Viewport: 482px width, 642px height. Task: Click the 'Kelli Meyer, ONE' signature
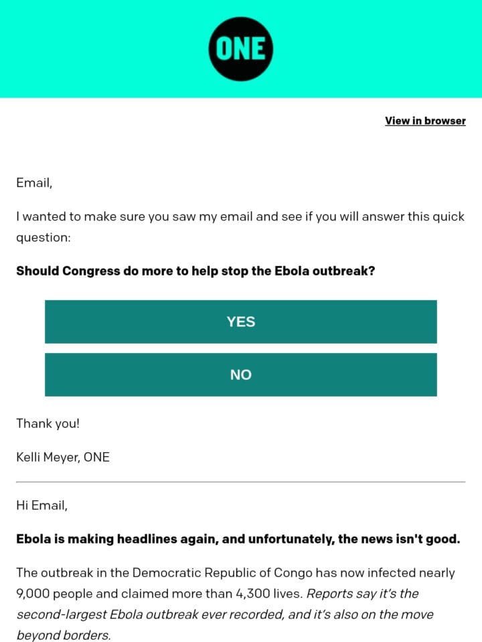(x=63, y=457)
